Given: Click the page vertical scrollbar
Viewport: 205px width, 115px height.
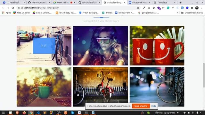Looking at the screenshot, I should coord(204,75).
